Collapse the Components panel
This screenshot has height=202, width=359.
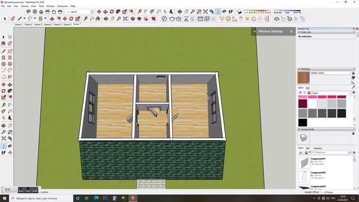coord(299,129)
